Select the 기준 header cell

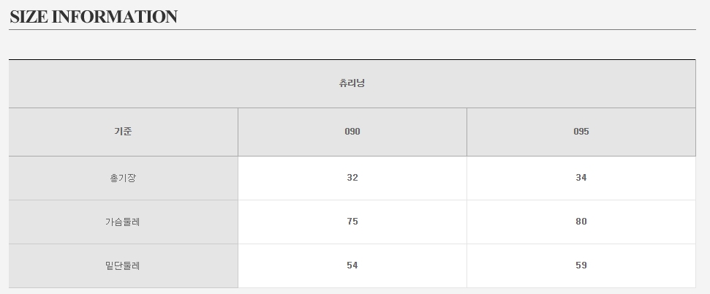123,132
